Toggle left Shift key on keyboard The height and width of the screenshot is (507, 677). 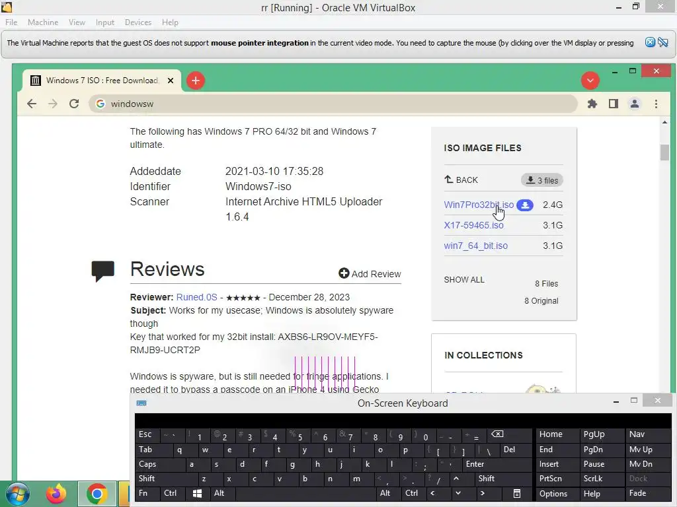click(166, 479)
